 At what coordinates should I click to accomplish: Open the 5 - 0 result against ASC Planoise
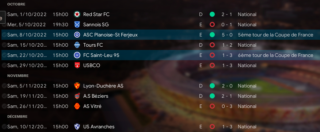coord(227,35)
